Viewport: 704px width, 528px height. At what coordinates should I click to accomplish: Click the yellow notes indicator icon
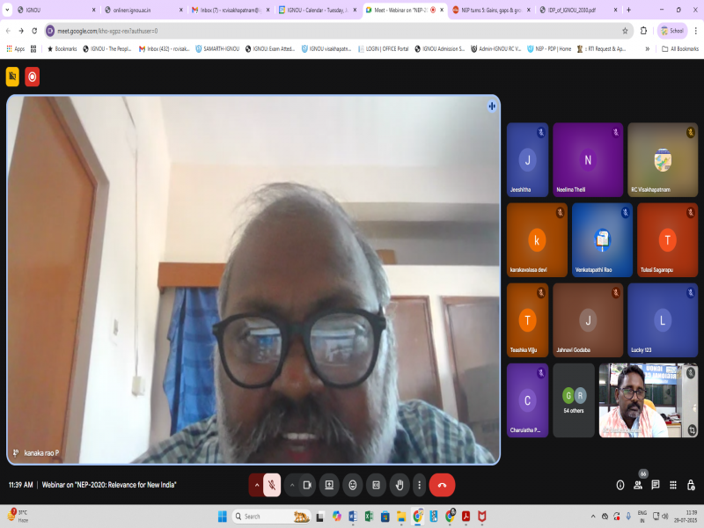coord(12,77)
